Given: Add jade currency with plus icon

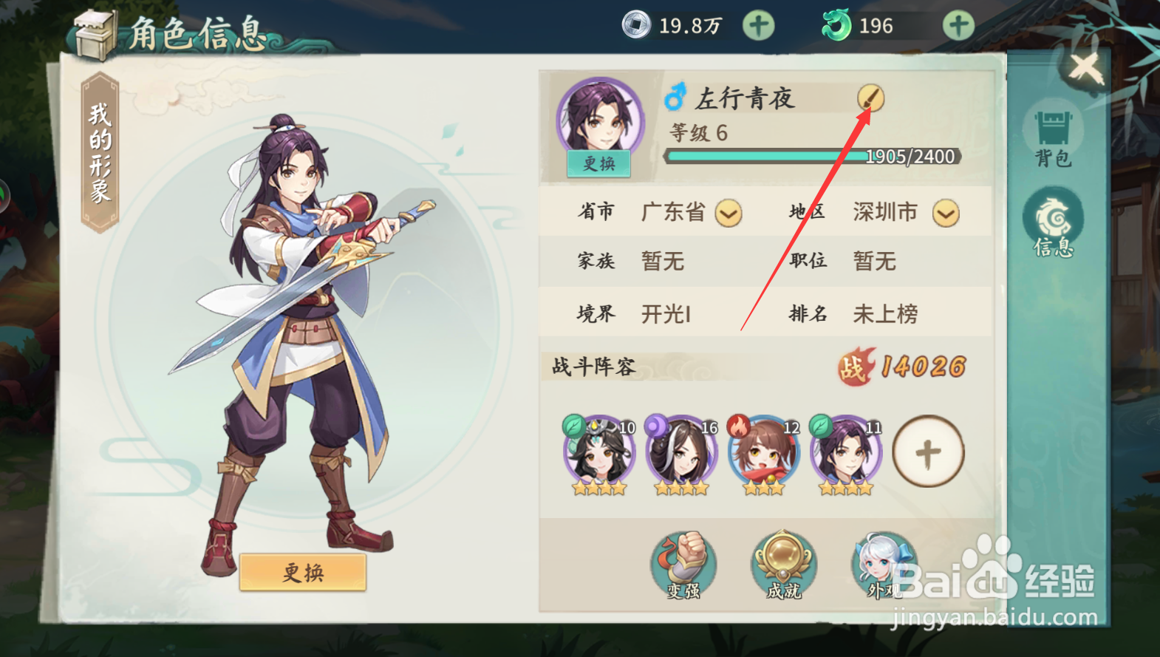Looking at the screenshot, I should pyautogui.click(x=958, y=26).
